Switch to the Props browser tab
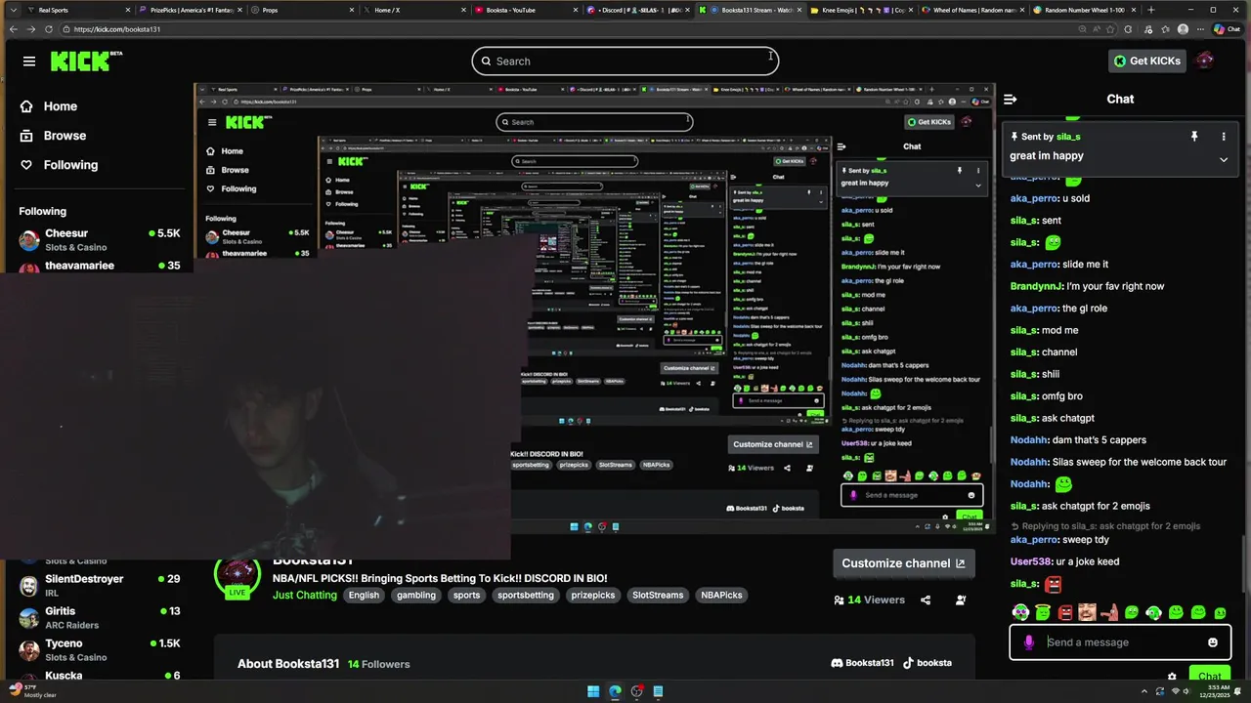 coord(303,10)
